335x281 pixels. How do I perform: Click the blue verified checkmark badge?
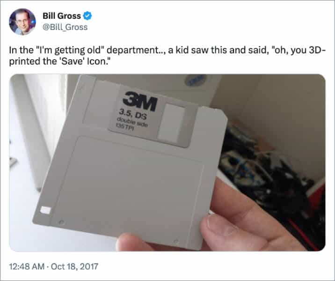pyautogui.click(x=87, y=16)
